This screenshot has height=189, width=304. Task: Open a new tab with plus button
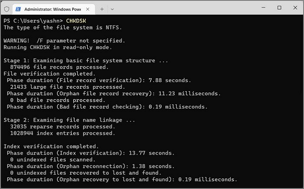[x=102, y=8]
